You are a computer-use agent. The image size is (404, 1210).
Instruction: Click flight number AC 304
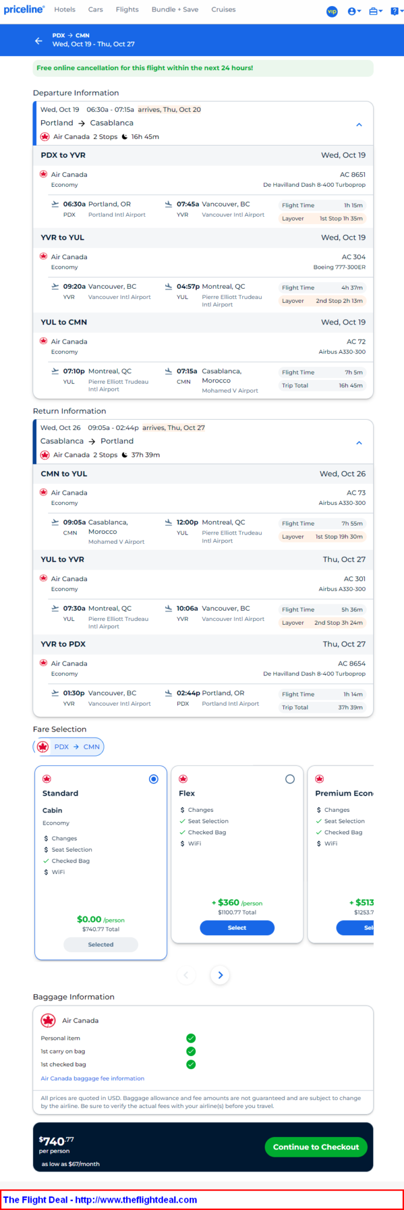[x=354, y=257]
